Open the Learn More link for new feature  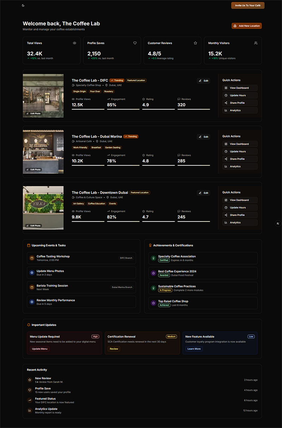(x=194, y=349)
